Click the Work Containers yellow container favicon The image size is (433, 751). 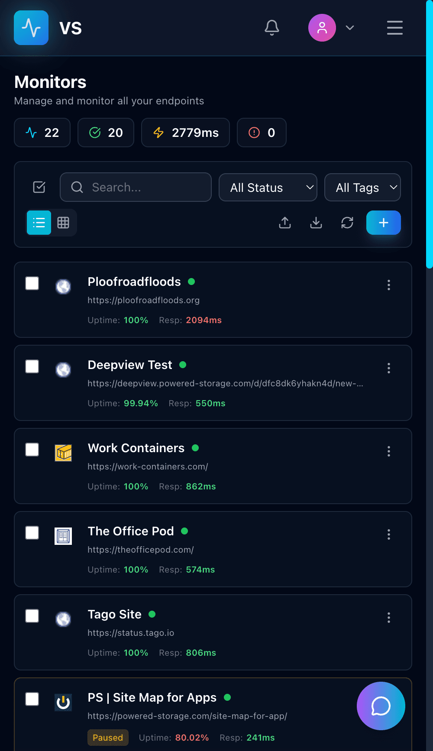[63, 453]
